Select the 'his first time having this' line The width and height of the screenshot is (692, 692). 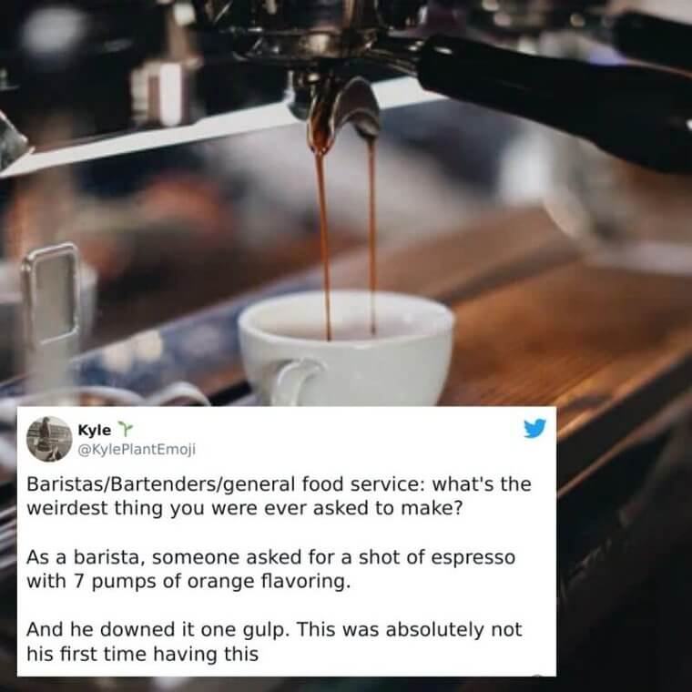[x=142, y=653]
